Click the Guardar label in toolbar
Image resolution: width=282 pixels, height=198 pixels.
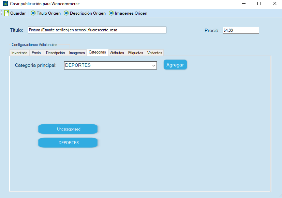click(x=18, y=13)
